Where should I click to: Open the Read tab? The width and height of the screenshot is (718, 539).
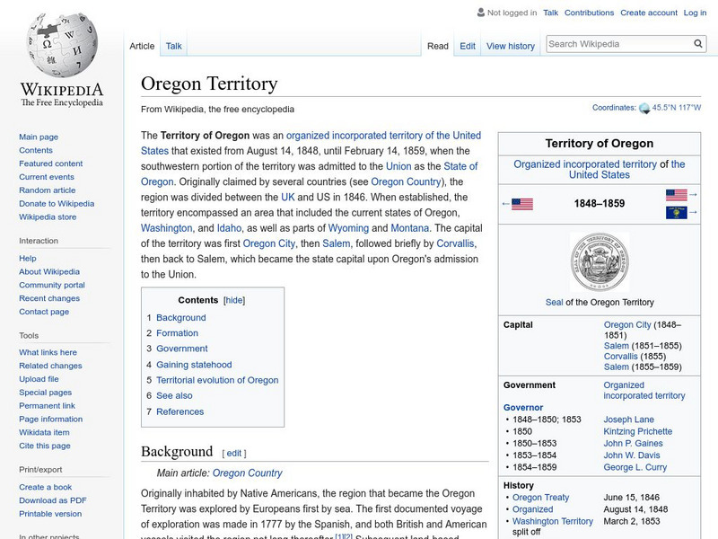click(x=438, y=46)
